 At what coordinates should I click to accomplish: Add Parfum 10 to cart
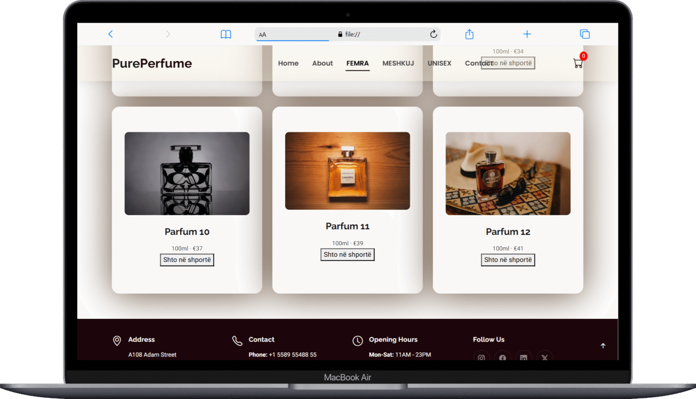pos(187,260)
